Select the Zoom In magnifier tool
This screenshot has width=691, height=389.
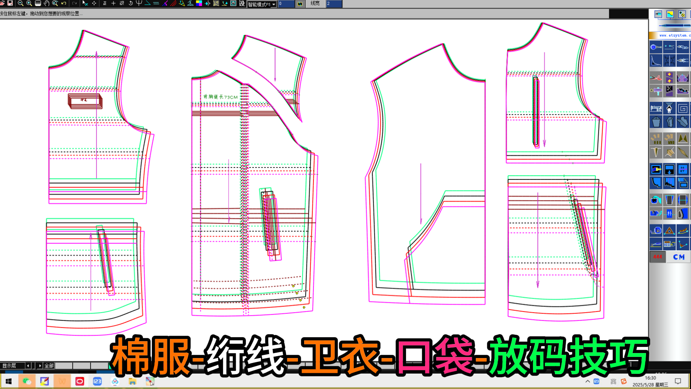point(28,4)
